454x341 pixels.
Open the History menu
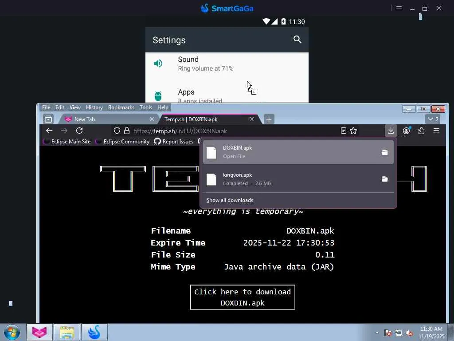point(94,107)
